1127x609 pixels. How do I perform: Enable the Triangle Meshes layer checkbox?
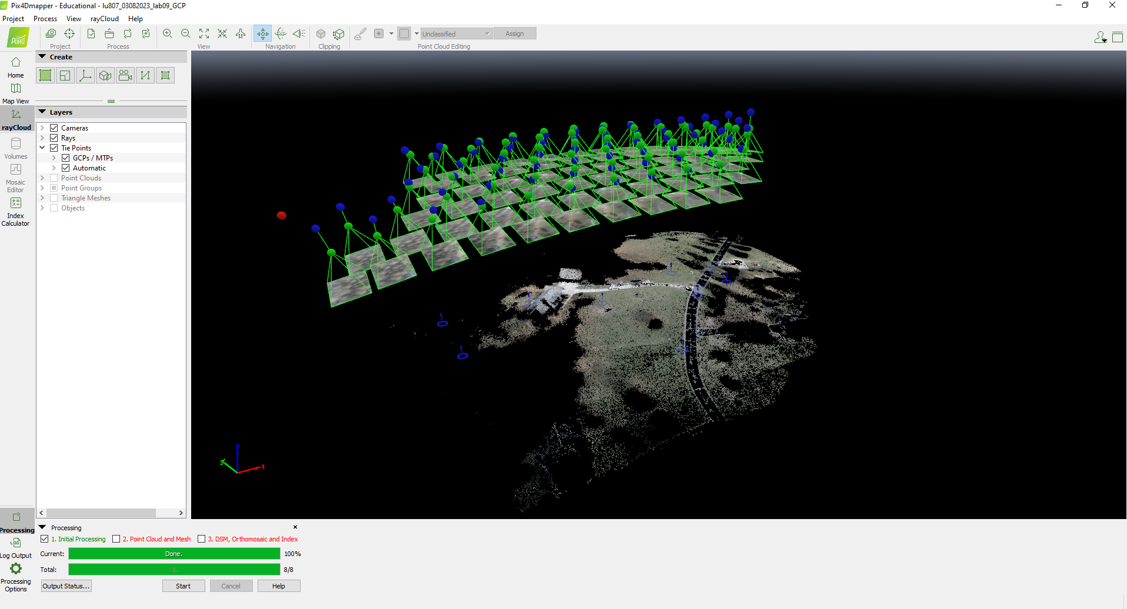54,198
